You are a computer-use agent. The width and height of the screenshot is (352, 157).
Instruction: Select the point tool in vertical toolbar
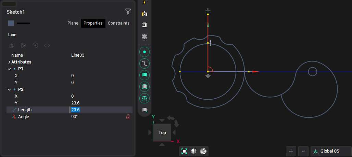pos(144,52)
